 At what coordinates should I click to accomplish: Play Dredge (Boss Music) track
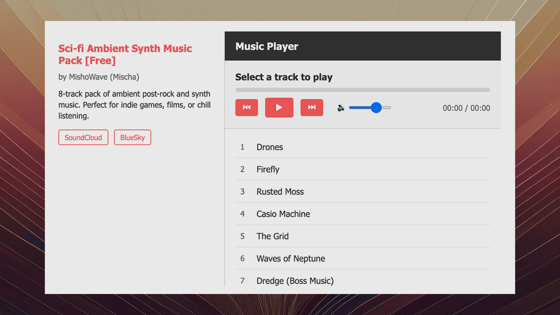(295, 281)
